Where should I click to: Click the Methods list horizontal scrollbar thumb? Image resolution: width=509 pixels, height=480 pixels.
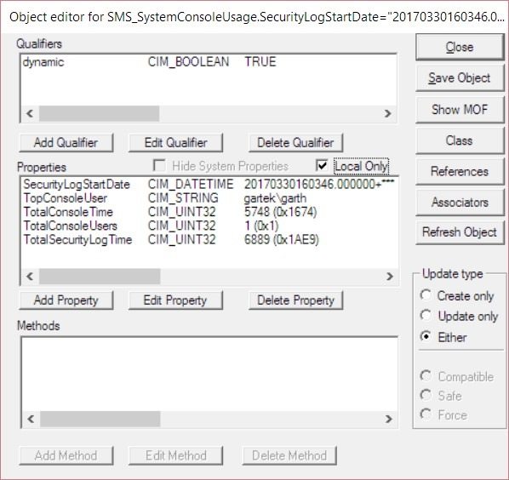click(100, 419)
